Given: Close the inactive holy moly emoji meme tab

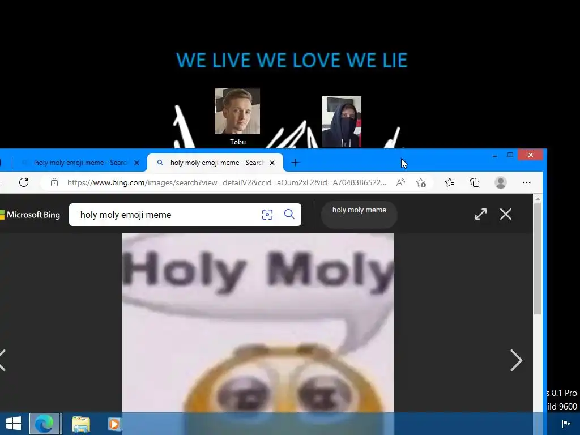Looking at the screenshot, I should click(x=137, y=163).
